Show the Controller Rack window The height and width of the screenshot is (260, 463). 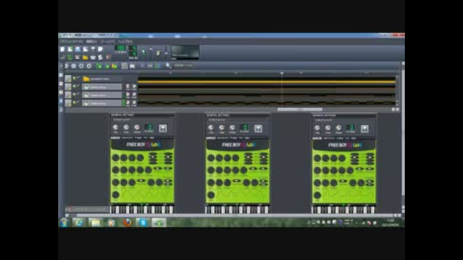[109, 57]
